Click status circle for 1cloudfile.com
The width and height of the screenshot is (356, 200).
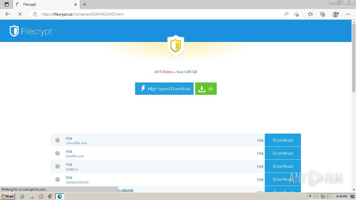[58, 140]
